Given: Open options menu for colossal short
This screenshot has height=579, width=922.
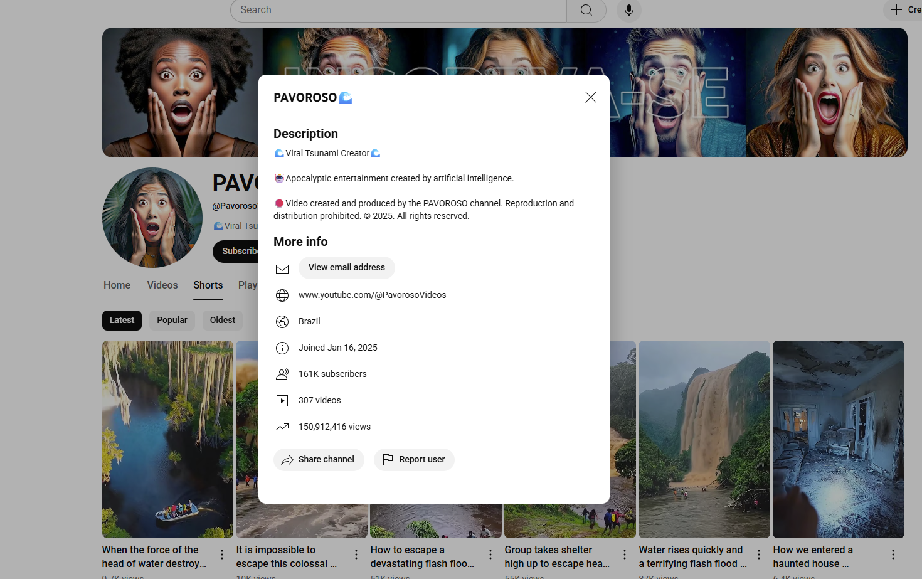Looking at the screenshot, I should pyautogui.click(x=356, y=555).
